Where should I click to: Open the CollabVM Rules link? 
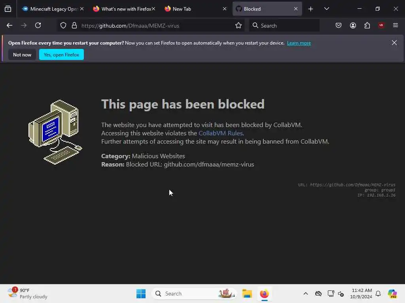coord(221,133)
